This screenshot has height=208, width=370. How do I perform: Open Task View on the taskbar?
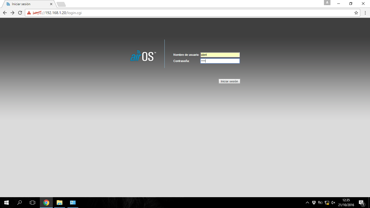click(x=33, y=203)
